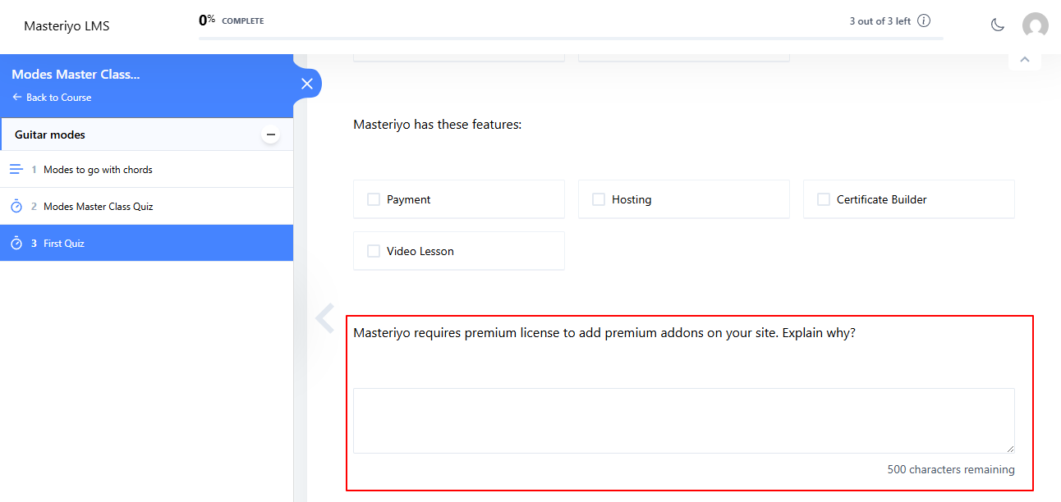Open the user avatar profile
Screen dimensions: 1061x502
pyautogui.click(x=1036, y=25)
